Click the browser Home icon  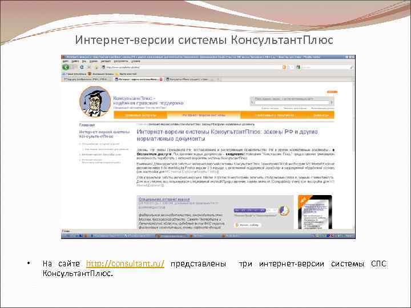[x=96, y=67]
